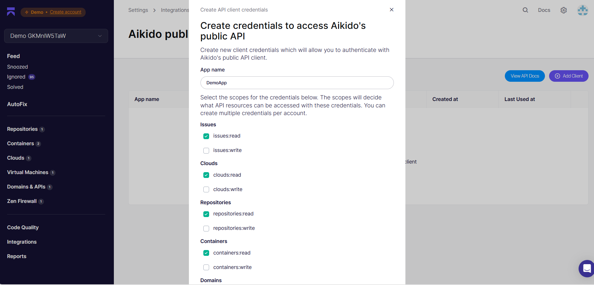The width and height of the screenshot is (594, 285).
Task: Open the Snoozed list
Action: [x=17, y=67]
